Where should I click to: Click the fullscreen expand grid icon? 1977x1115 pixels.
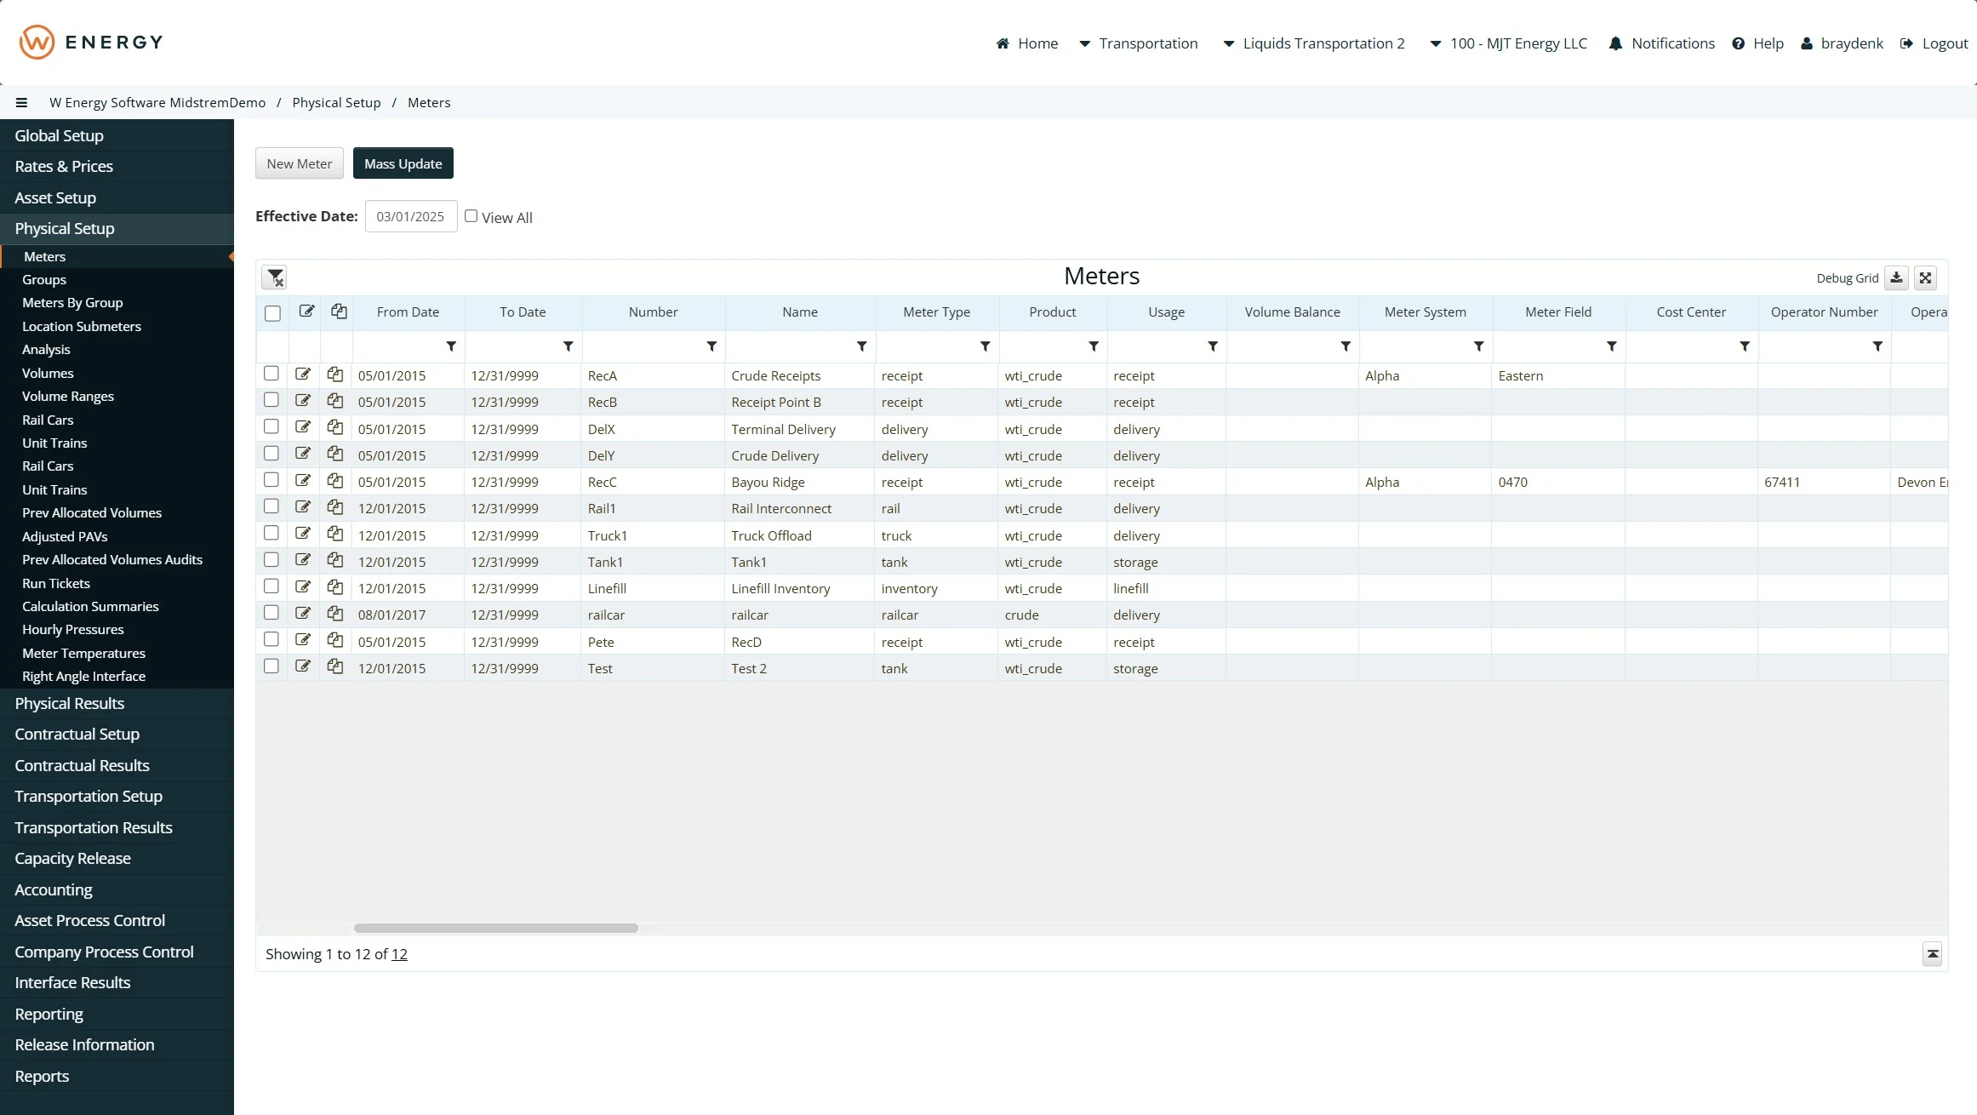pyautogui.click(x=1925, y=278)
